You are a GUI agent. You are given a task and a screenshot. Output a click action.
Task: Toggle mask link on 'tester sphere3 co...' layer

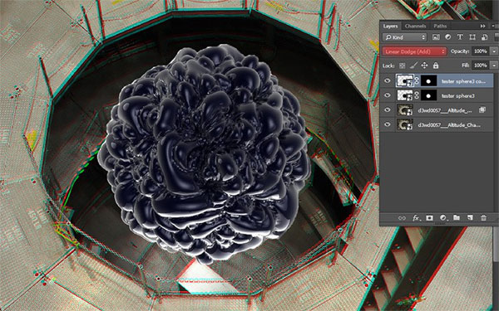point(417,80)
